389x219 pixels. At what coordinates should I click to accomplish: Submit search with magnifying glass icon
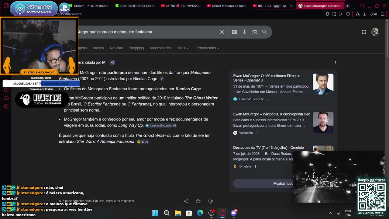pos(264,32)
